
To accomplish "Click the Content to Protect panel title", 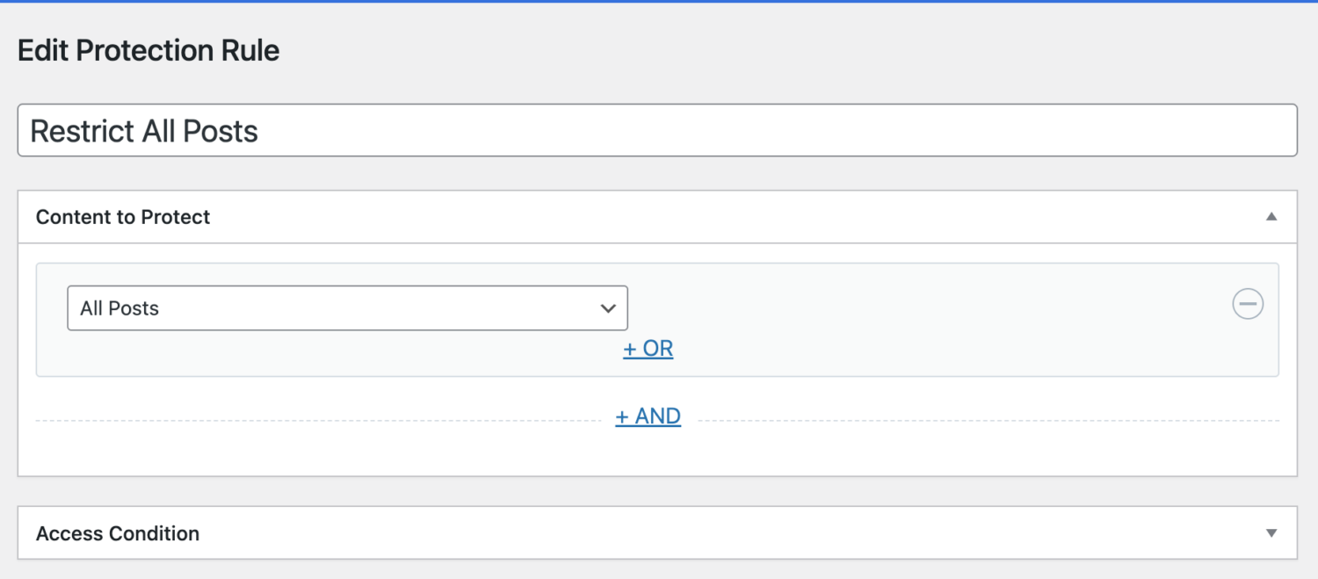I will click(123, 217).
